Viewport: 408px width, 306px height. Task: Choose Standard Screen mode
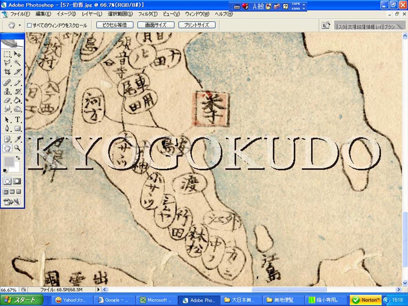(x=6, y=192)
